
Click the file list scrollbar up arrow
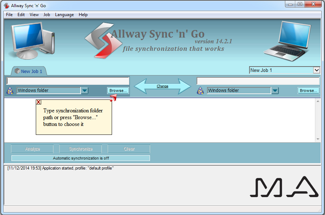(x=318, y=101)
